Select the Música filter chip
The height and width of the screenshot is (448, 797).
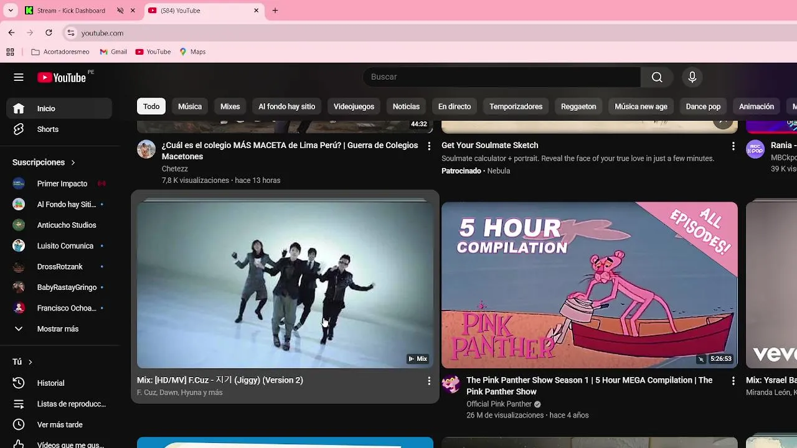[x=190, y=106]
